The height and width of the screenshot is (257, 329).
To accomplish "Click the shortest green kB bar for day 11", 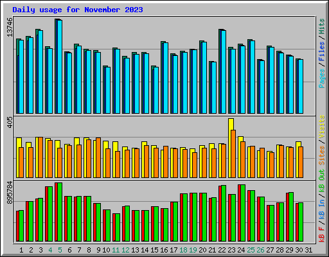I will (118, 227).
